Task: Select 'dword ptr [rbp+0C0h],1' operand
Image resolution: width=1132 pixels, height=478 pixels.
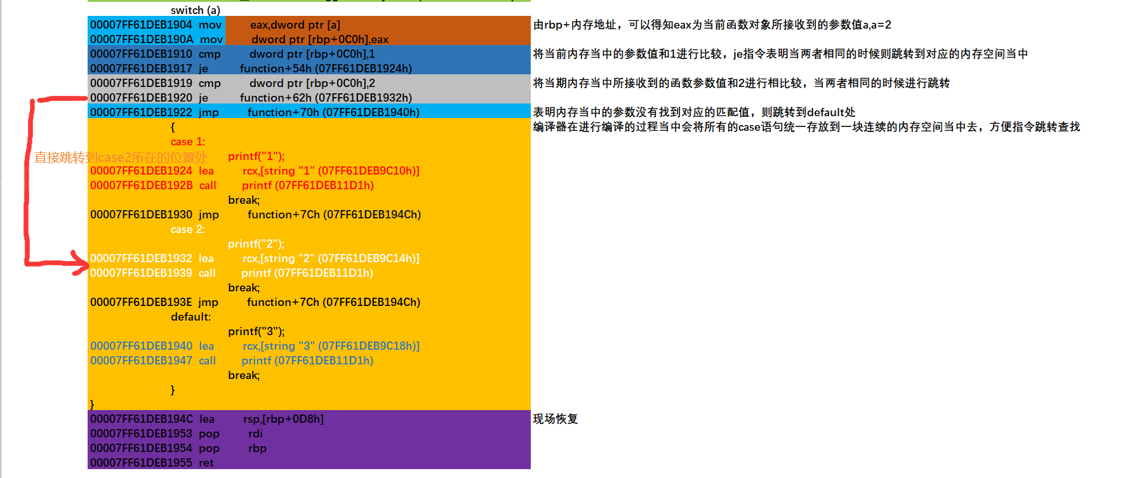Action: coord(312,54)
